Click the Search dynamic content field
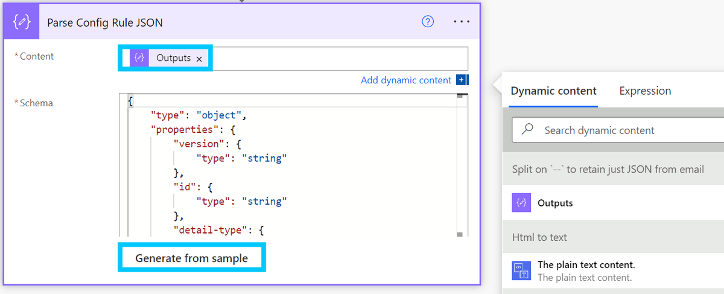This screenshot has width=724, height=294. point(627,130)
